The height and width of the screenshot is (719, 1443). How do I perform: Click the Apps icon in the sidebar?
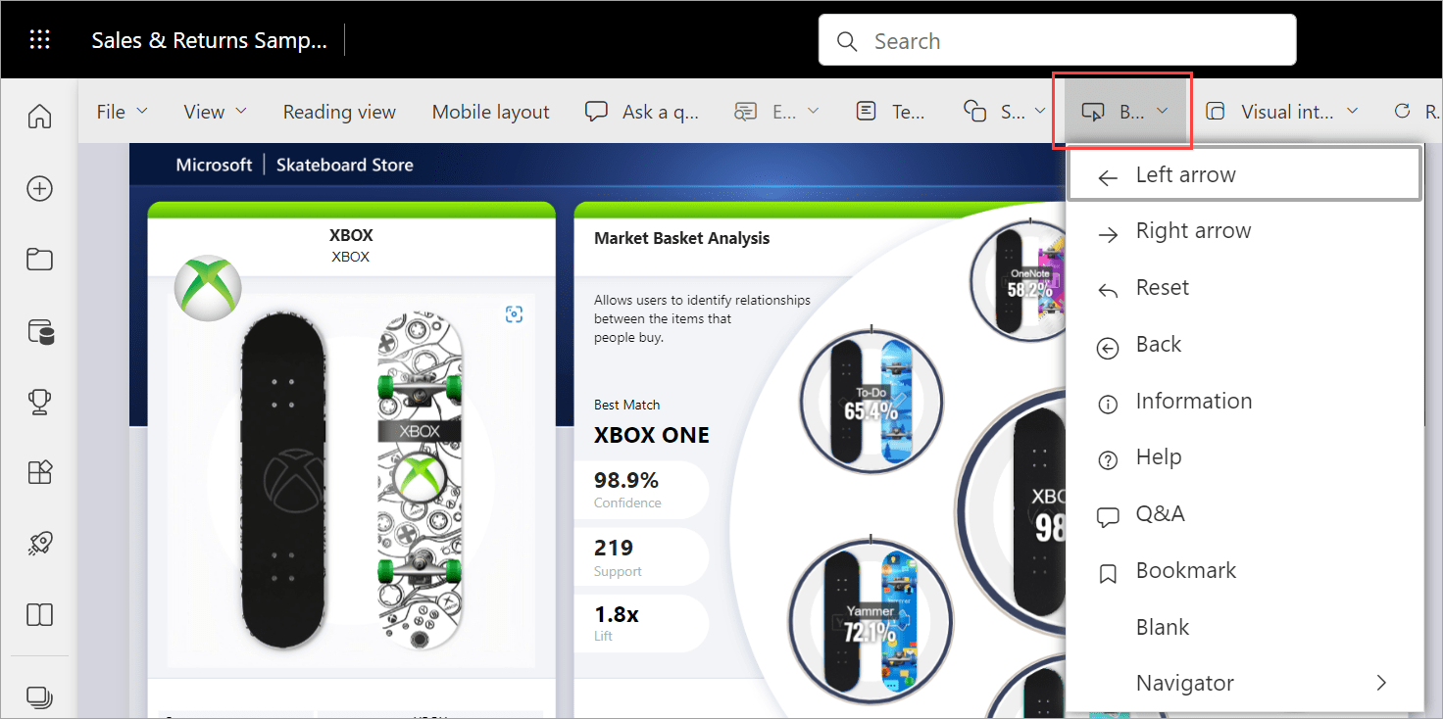tap(39, 472)
